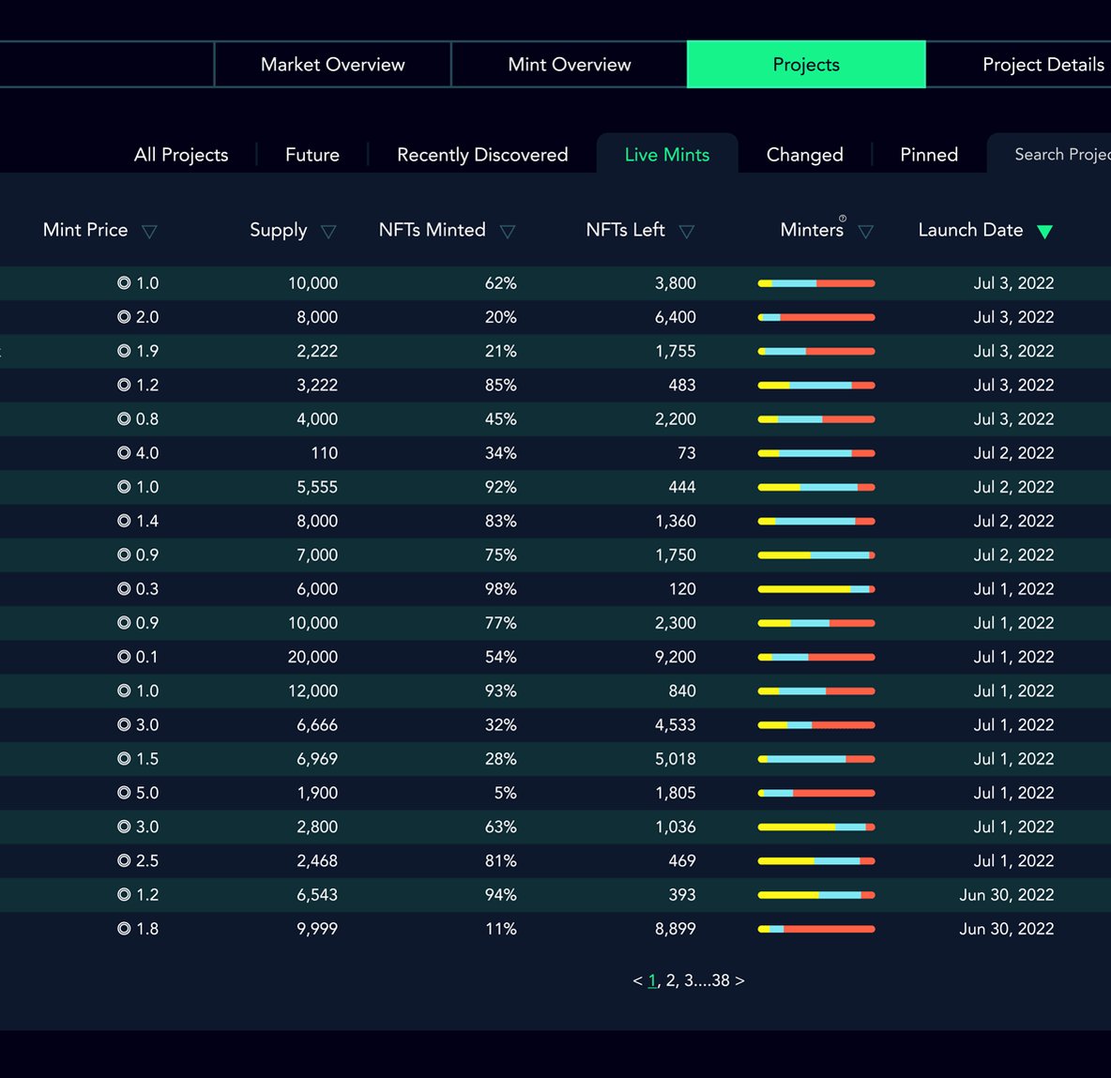Go to page 2
The image size is (1111, 1078).
pyautogui.click(x=670, y=980)
